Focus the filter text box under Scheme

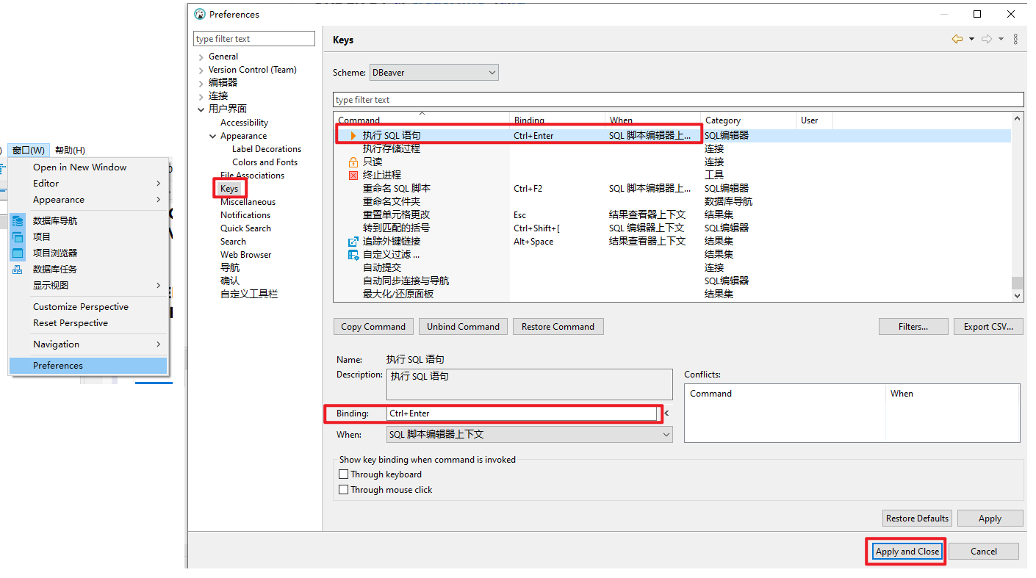[x=678, y=100]
